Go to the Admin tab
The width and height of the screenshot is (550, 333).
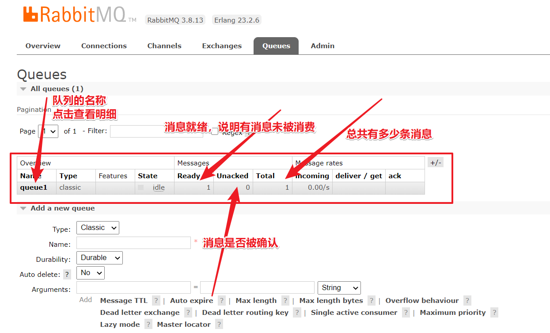coord(322,46)
